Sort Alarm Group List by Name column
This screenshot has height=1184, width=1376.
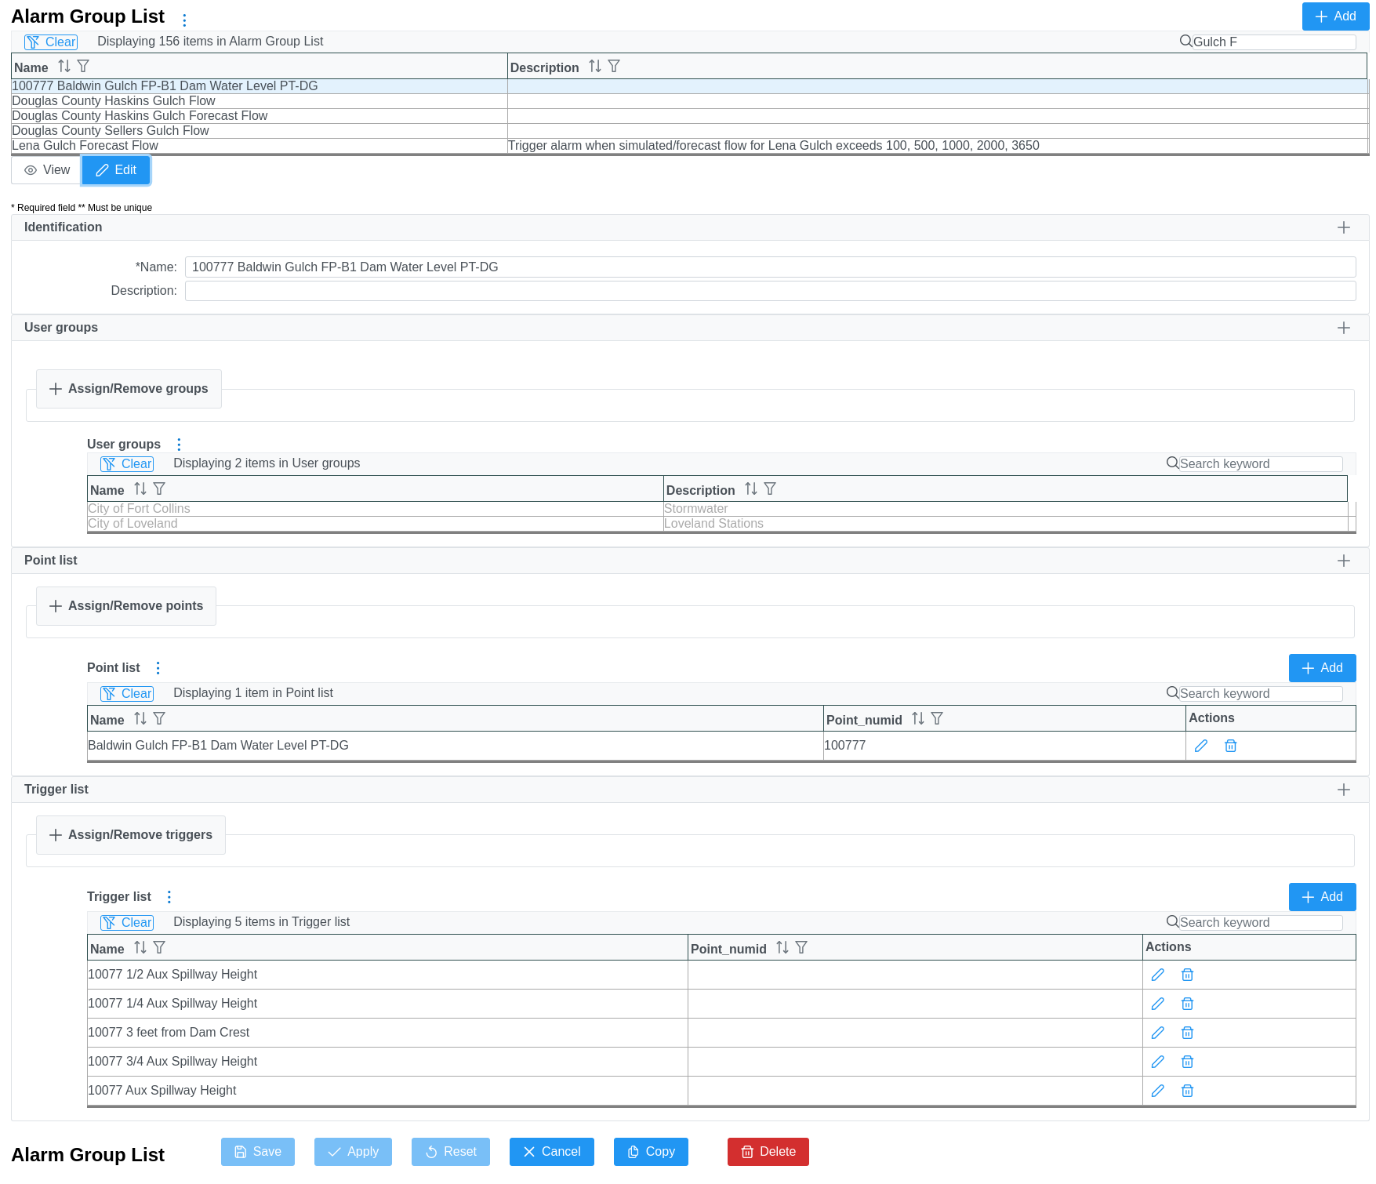pyautogui.click(x=64, y=67)
